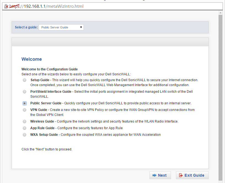This screenshot has width=225, height=183.
Task: Select the Setup Guide radio button
Action: point(25,80)
